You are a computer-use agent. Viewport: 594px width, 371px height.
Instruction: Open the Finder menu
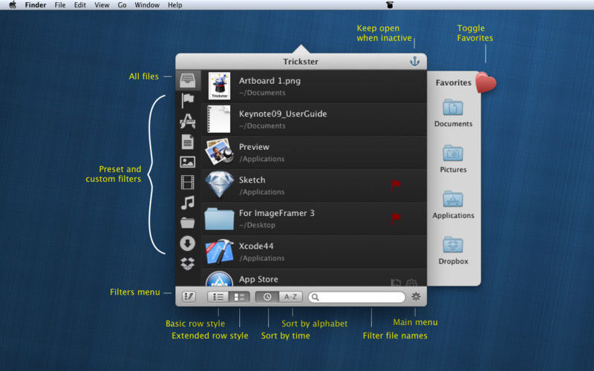click(36, 5)
